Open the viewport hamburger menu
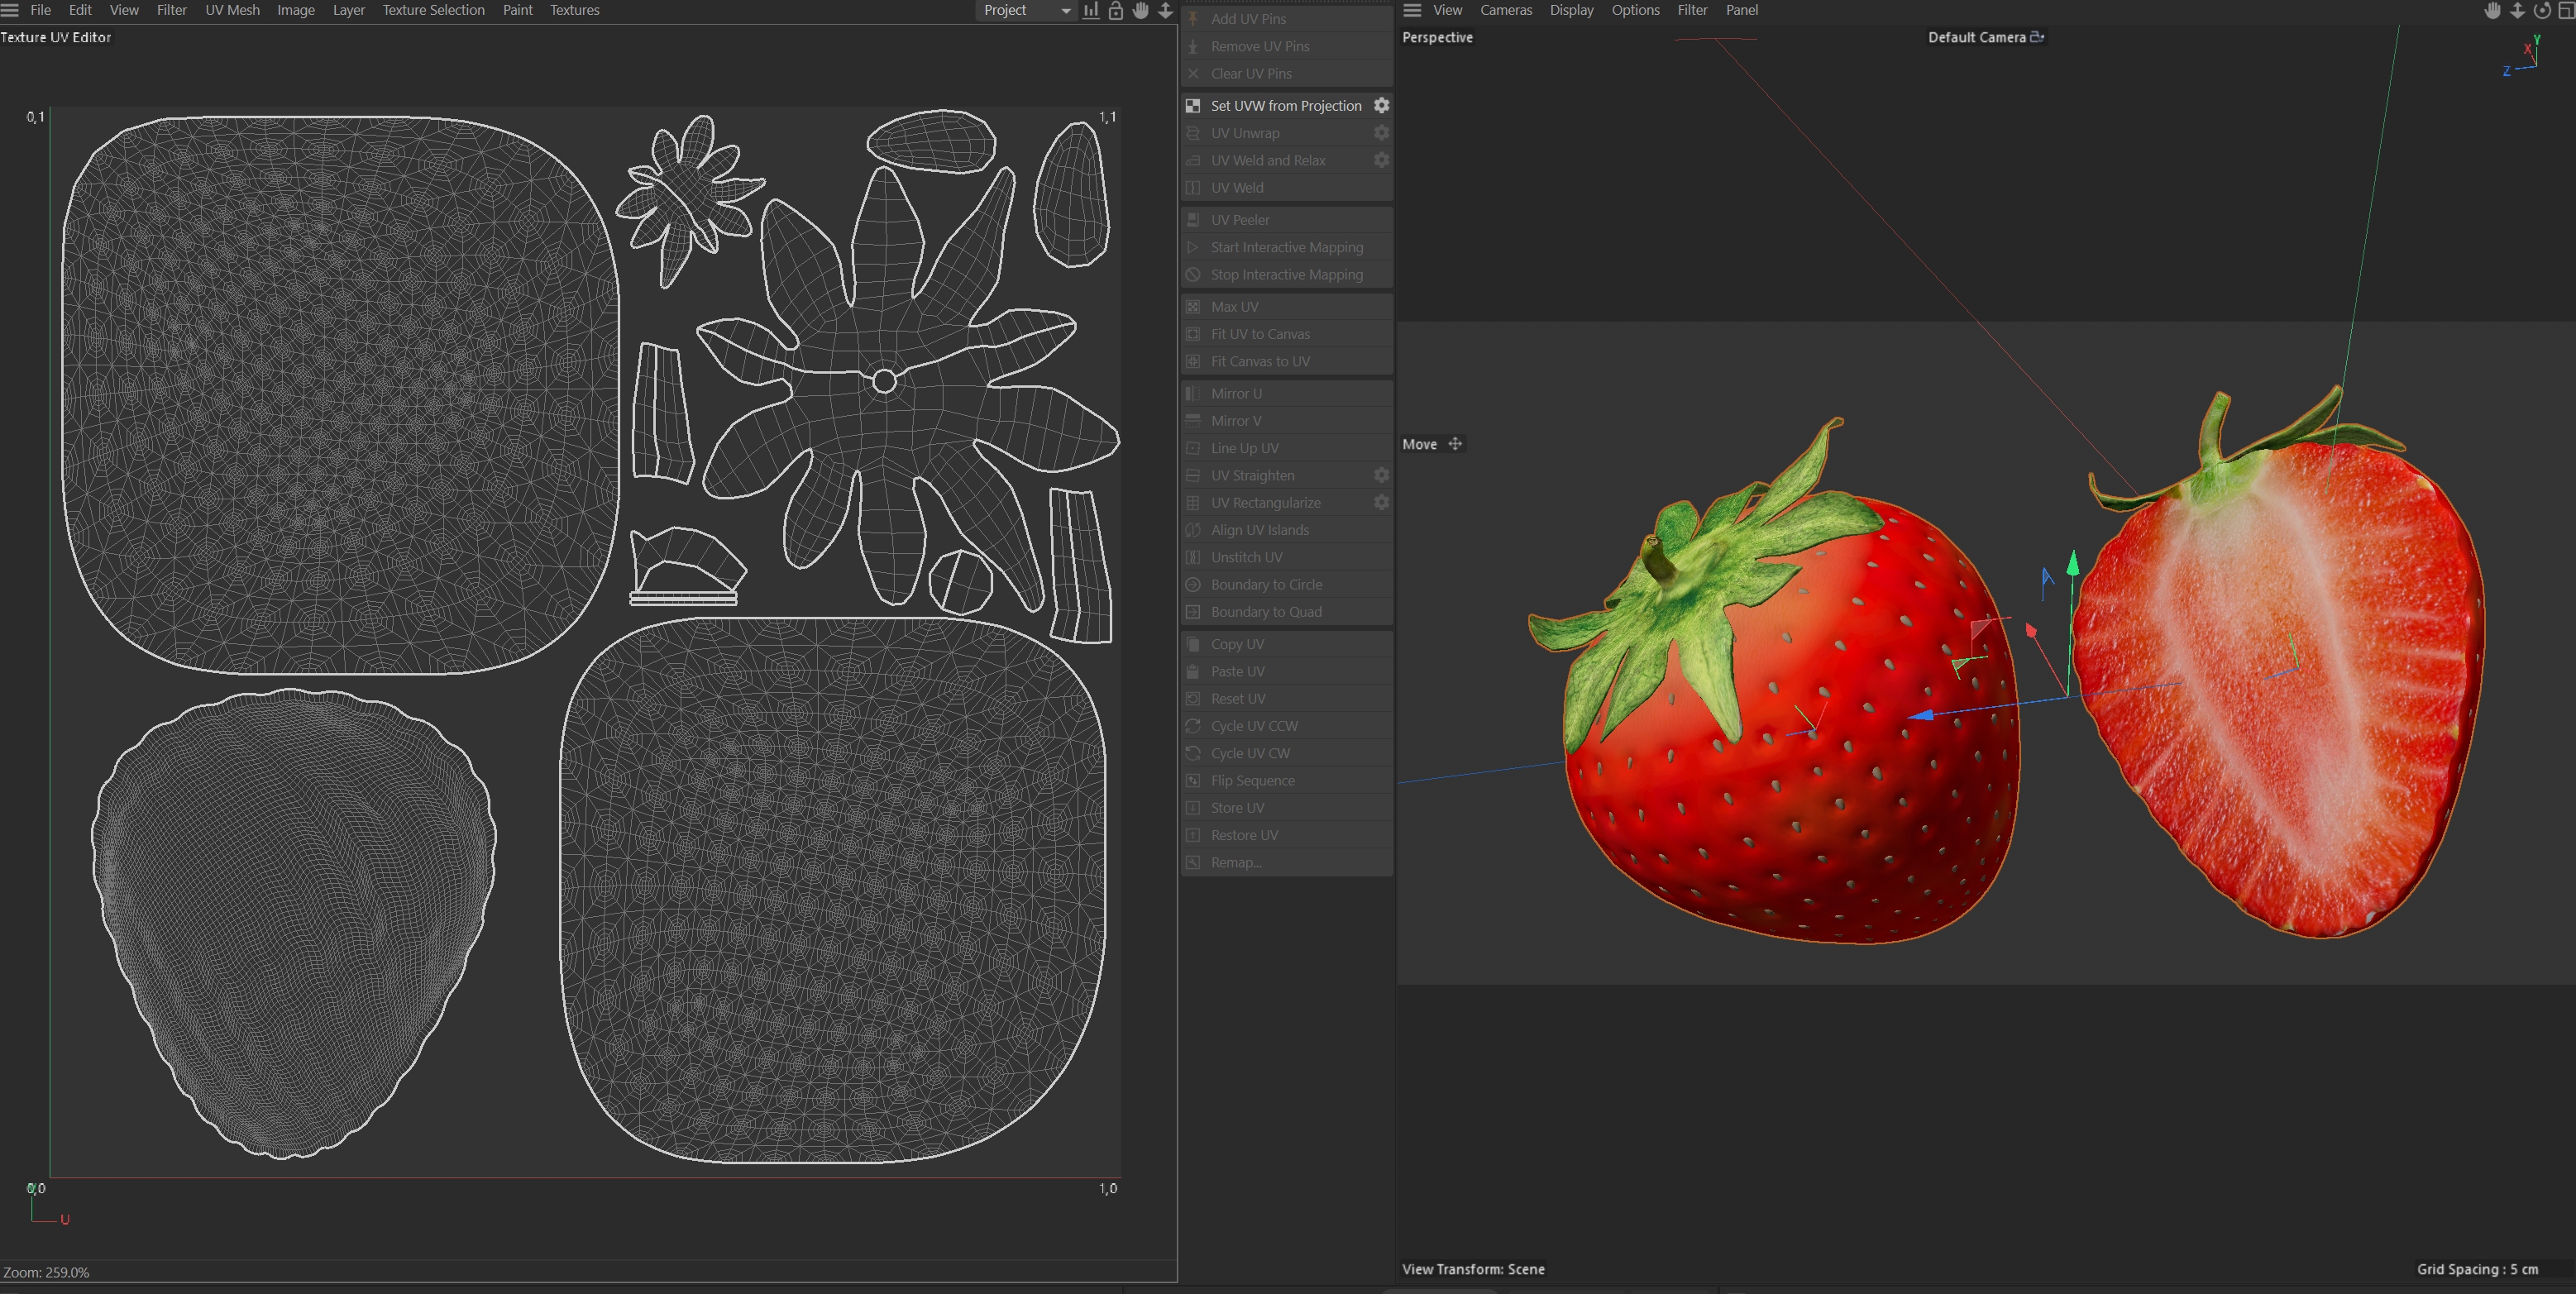 tap(1412, 10)
